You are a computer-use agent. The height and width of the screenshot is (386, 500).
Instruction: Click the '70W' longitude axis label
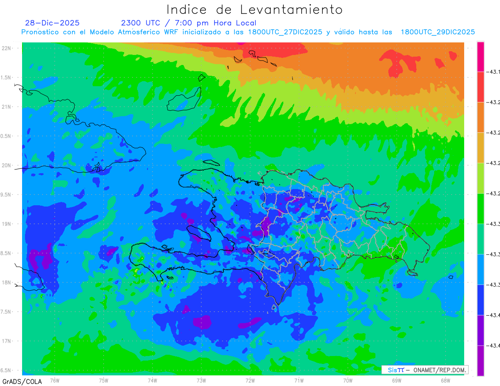tap(348, 380)
